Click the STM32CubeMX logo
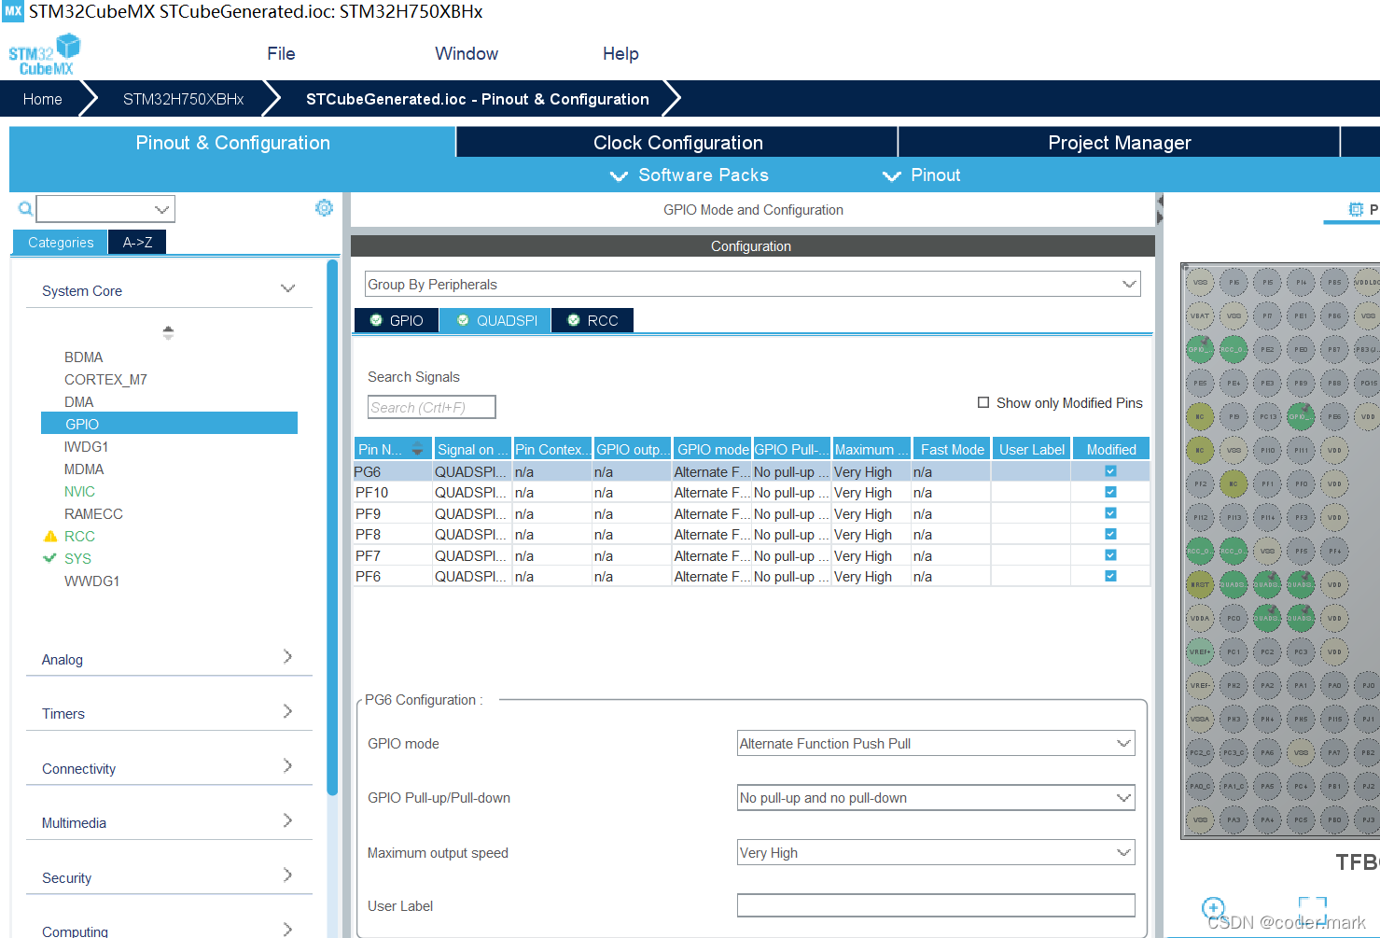Screen dimensions: 1380x938 coord(44,55)
